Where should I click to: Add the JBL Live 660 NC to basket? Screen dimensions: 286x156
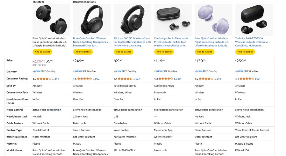tap(123, 52)
